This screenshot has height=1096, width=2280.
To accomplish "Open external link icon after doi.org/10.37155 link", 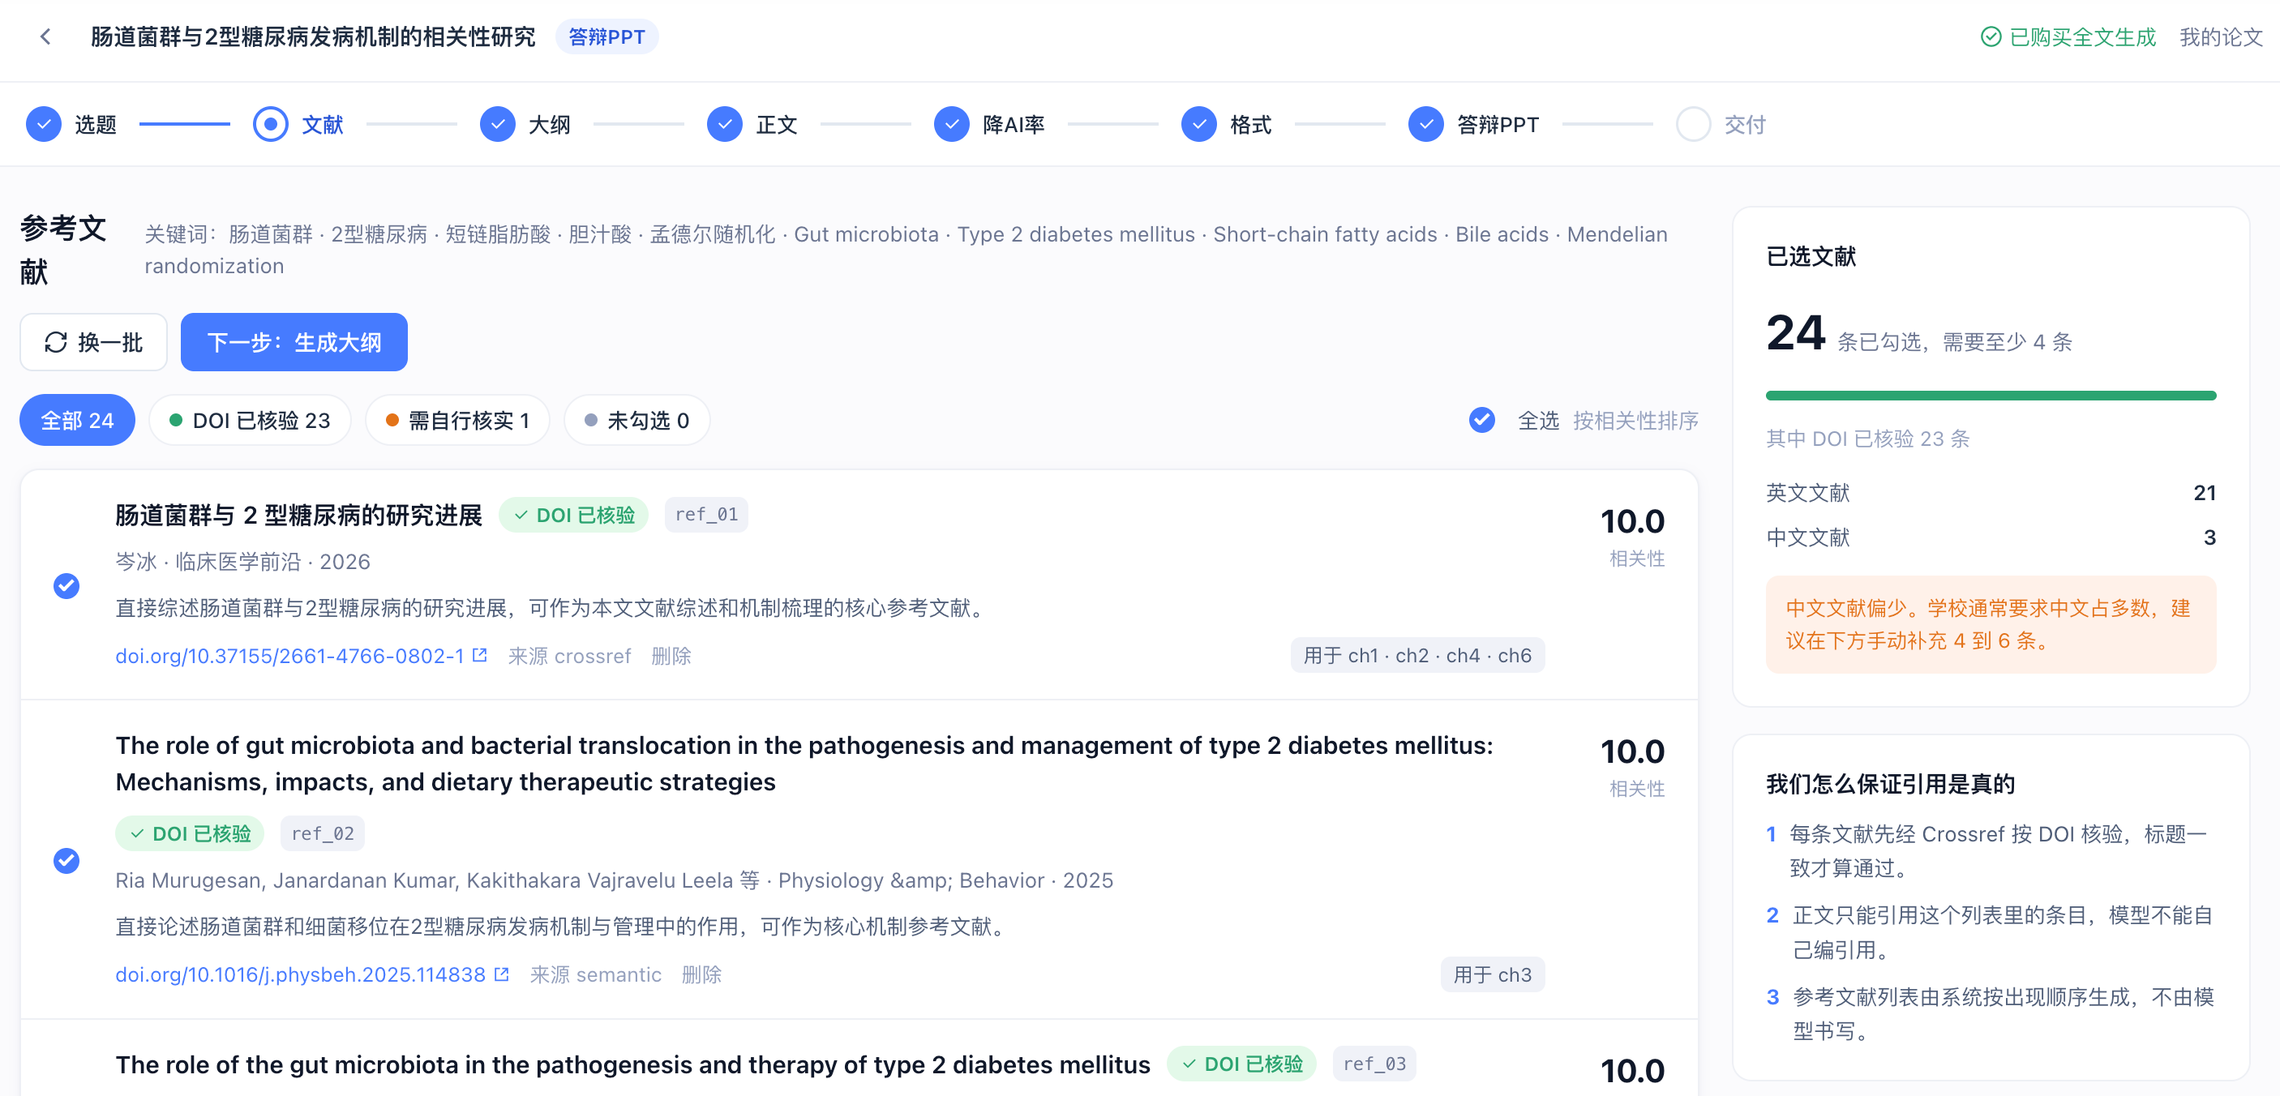I will [480, 656].
